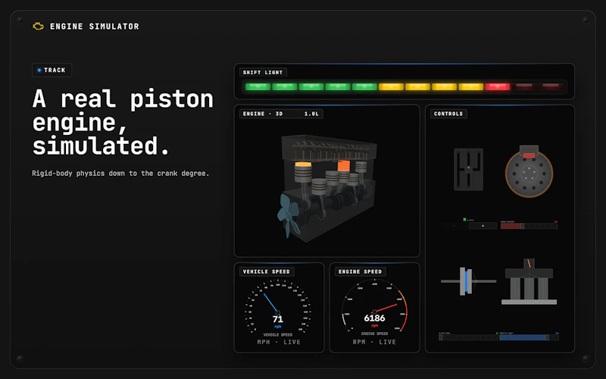
Task: Click the VEHICLE SPEED panel label
Action: pos(267,271)
